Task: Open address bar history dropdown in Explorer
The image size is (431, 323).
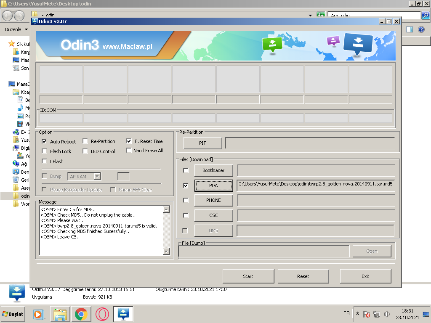Action: tap(310, 15)
